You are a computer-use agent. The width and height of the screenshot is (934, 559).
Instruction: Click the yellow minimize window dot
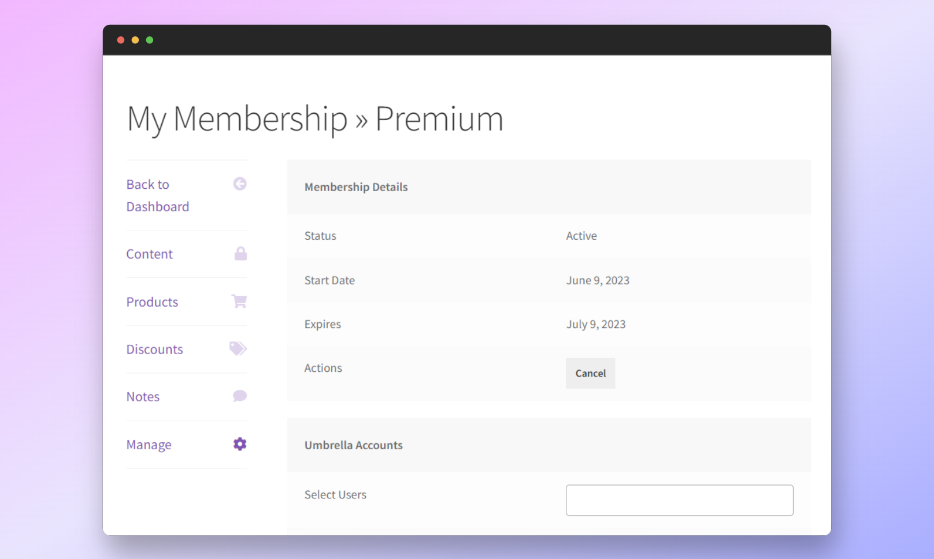tap(135, 40)
